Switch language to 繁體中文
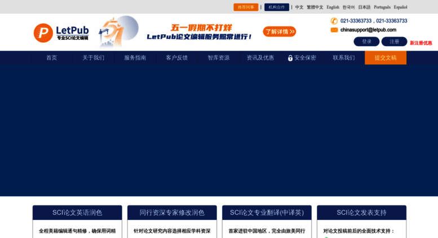Screen dimensions: 438x238 pos(315,7)
